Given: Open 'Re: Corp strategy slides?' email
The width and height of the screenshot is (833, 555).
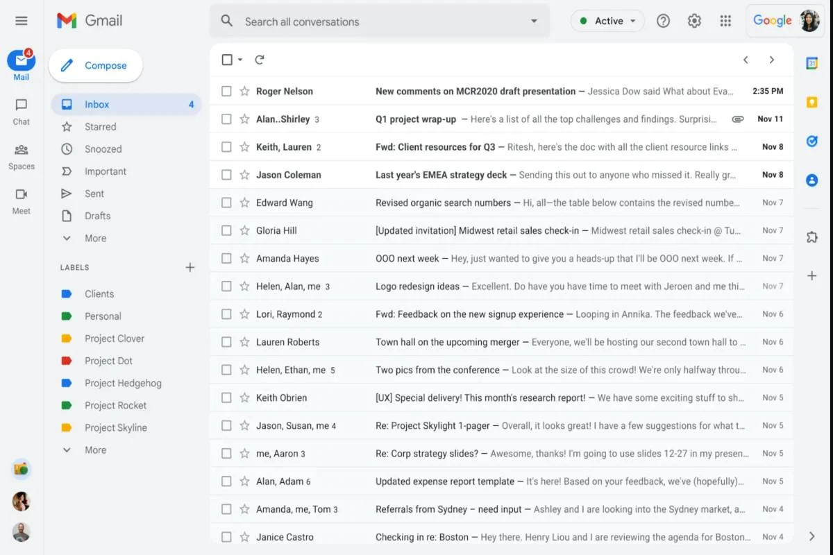Looking at the screenshot, I should tap(501, 453).
